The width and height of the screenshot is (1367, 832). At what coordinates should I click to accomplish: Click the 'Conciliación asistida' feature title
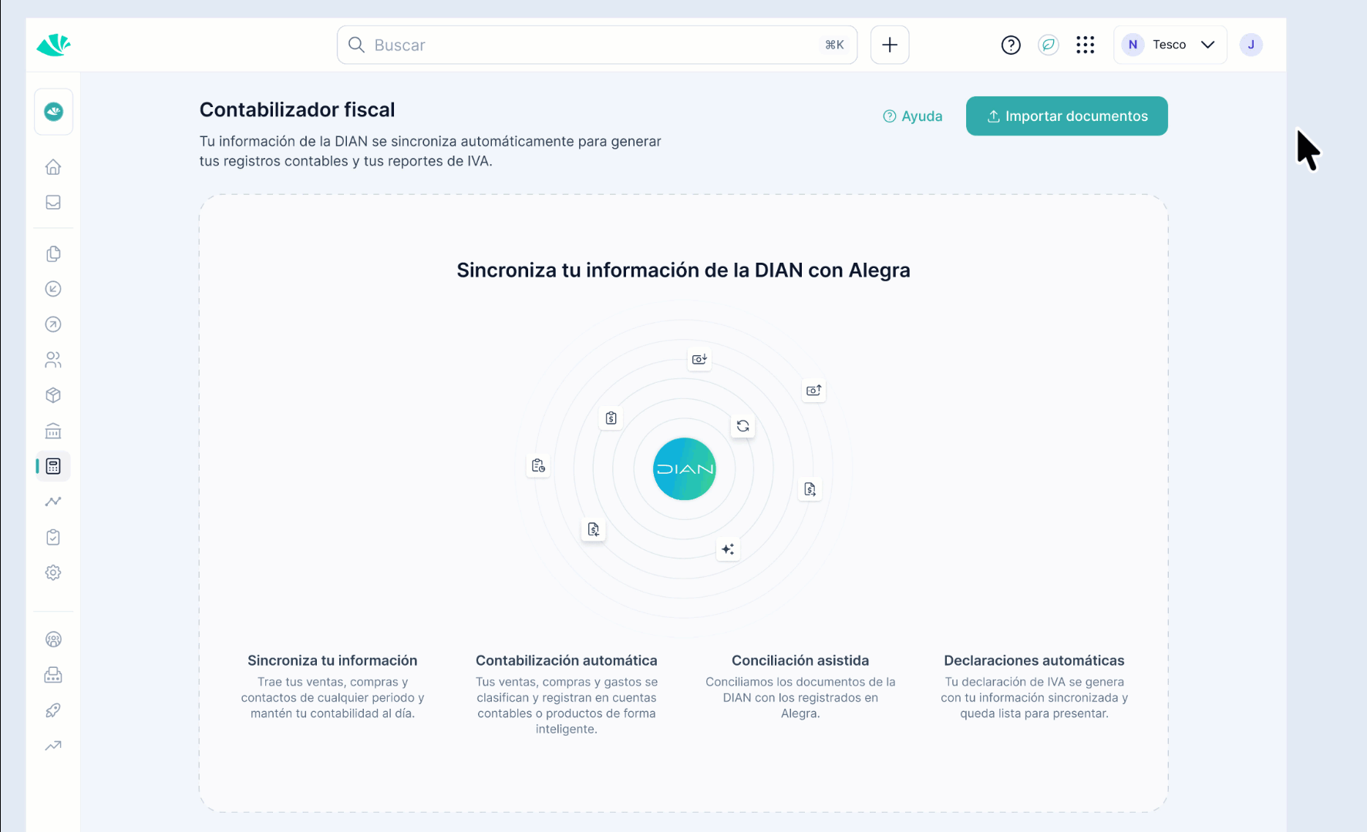click(800, 660)
